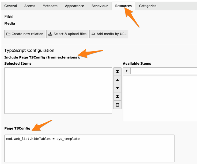Move selected item to bottom
197x164 pixels.
pyautogui.click(x=118, y=96)
